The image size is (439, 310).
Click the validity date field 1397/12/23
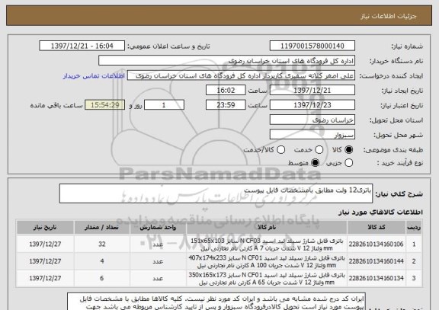[x=312, y=105]
